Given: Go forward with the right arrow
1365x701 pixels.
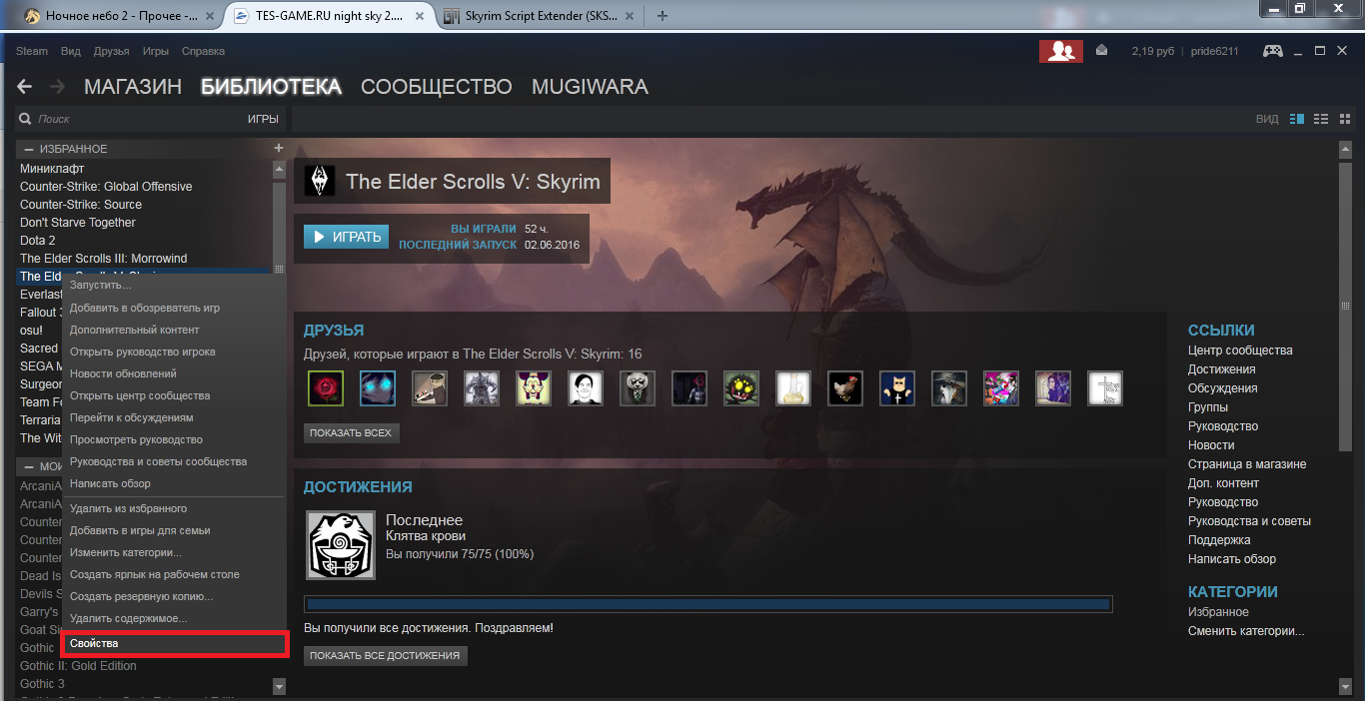Looking at the screenshot, I should pos(58,87).
